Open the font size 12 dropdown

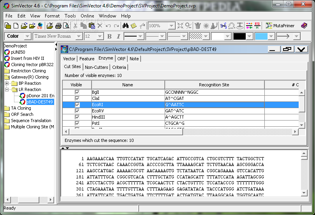coord(100,36)
